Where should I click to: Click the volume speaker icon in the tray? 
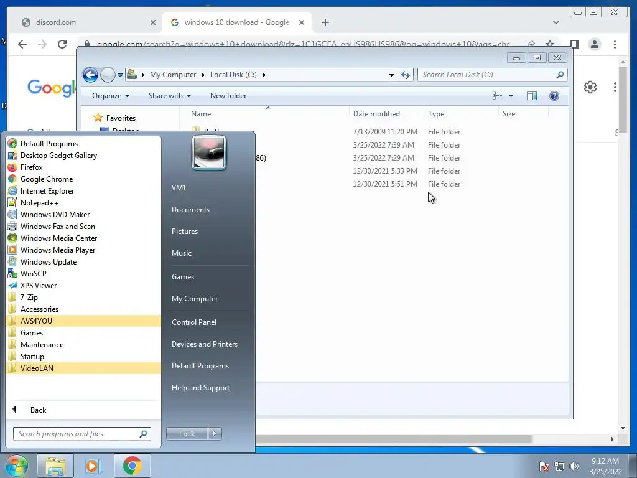574,466
